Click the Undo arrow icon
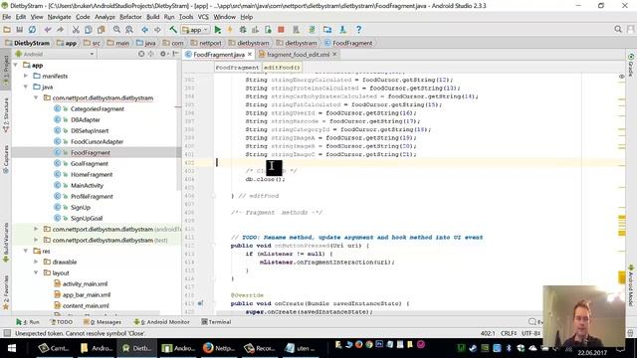This screenshot has width=637, height=358. pyautogui.click(x=48, y=30)
